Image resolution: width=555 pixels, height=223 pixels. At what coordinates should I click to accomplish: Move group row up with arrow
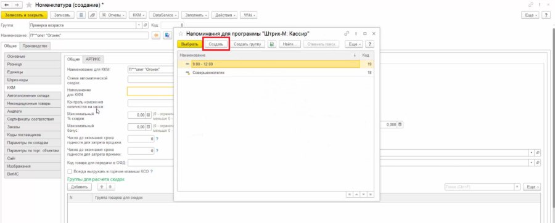click(102, 187)
